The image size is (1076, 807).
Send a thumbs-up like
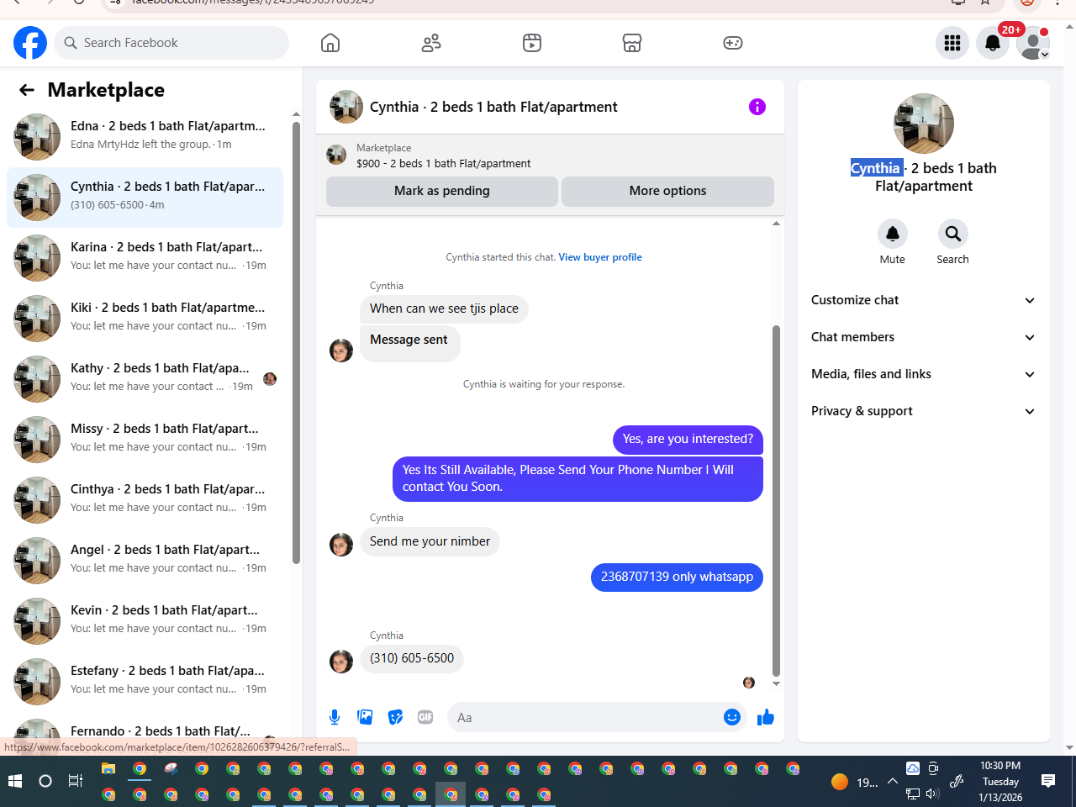pyautogui.click(x=766, y=717)
